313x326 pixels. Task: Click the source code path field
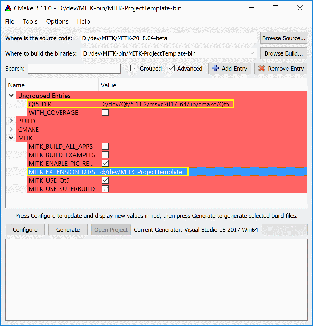[168, 38]
